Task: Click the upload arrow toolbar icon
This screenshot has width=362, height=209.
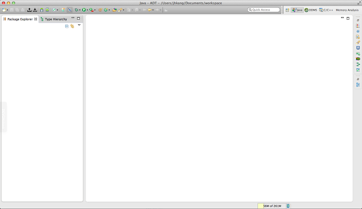Action: (29, 10)
